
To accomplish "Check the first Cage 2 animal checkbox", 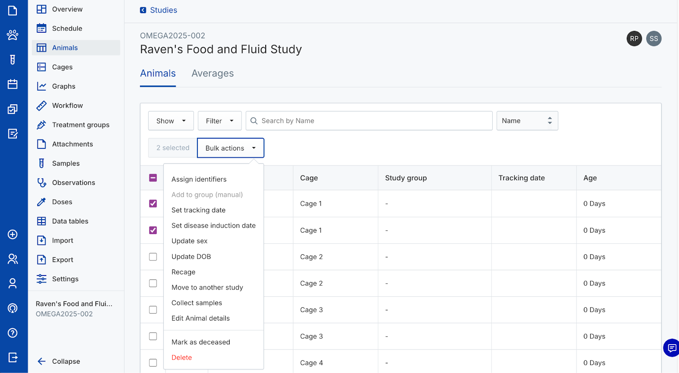I will tap(153, 257).
